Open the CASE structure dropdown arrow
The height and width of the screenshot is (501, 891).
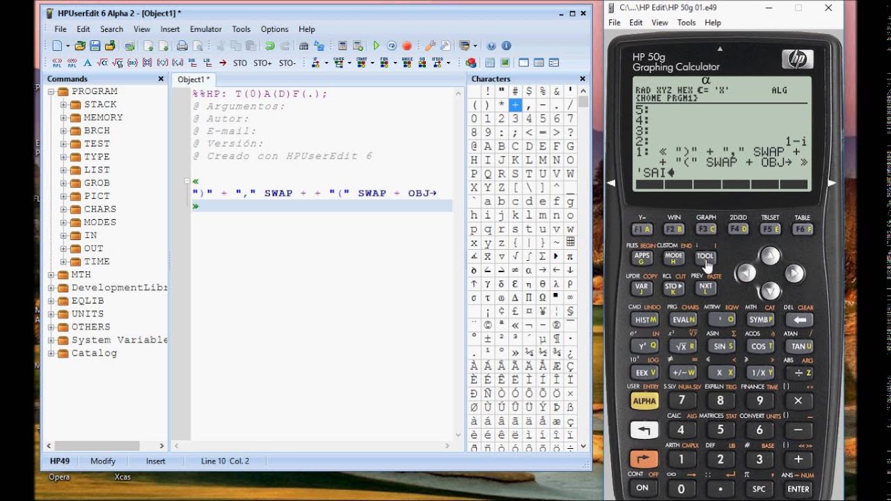point(349,63)
